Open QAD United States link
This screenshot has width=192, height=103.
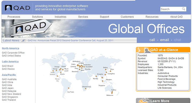(x=11, y=56)
